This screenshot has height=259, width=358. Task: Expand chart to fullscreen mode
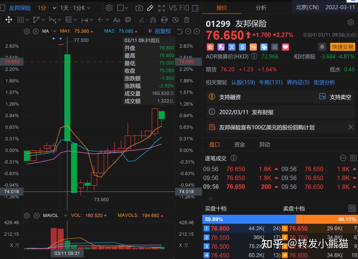pyautogui.click(x=161, y=8)
